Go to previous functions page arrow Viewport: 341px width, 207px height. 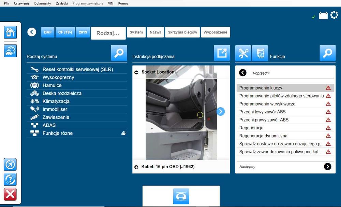(243, 73)
